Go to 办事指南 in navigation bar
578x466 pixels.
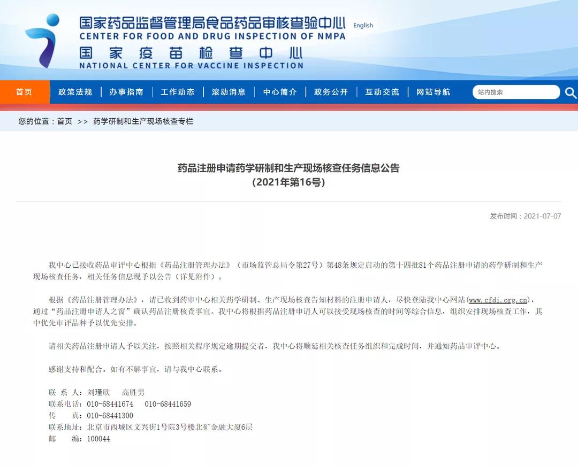click(x=126, y=92)
